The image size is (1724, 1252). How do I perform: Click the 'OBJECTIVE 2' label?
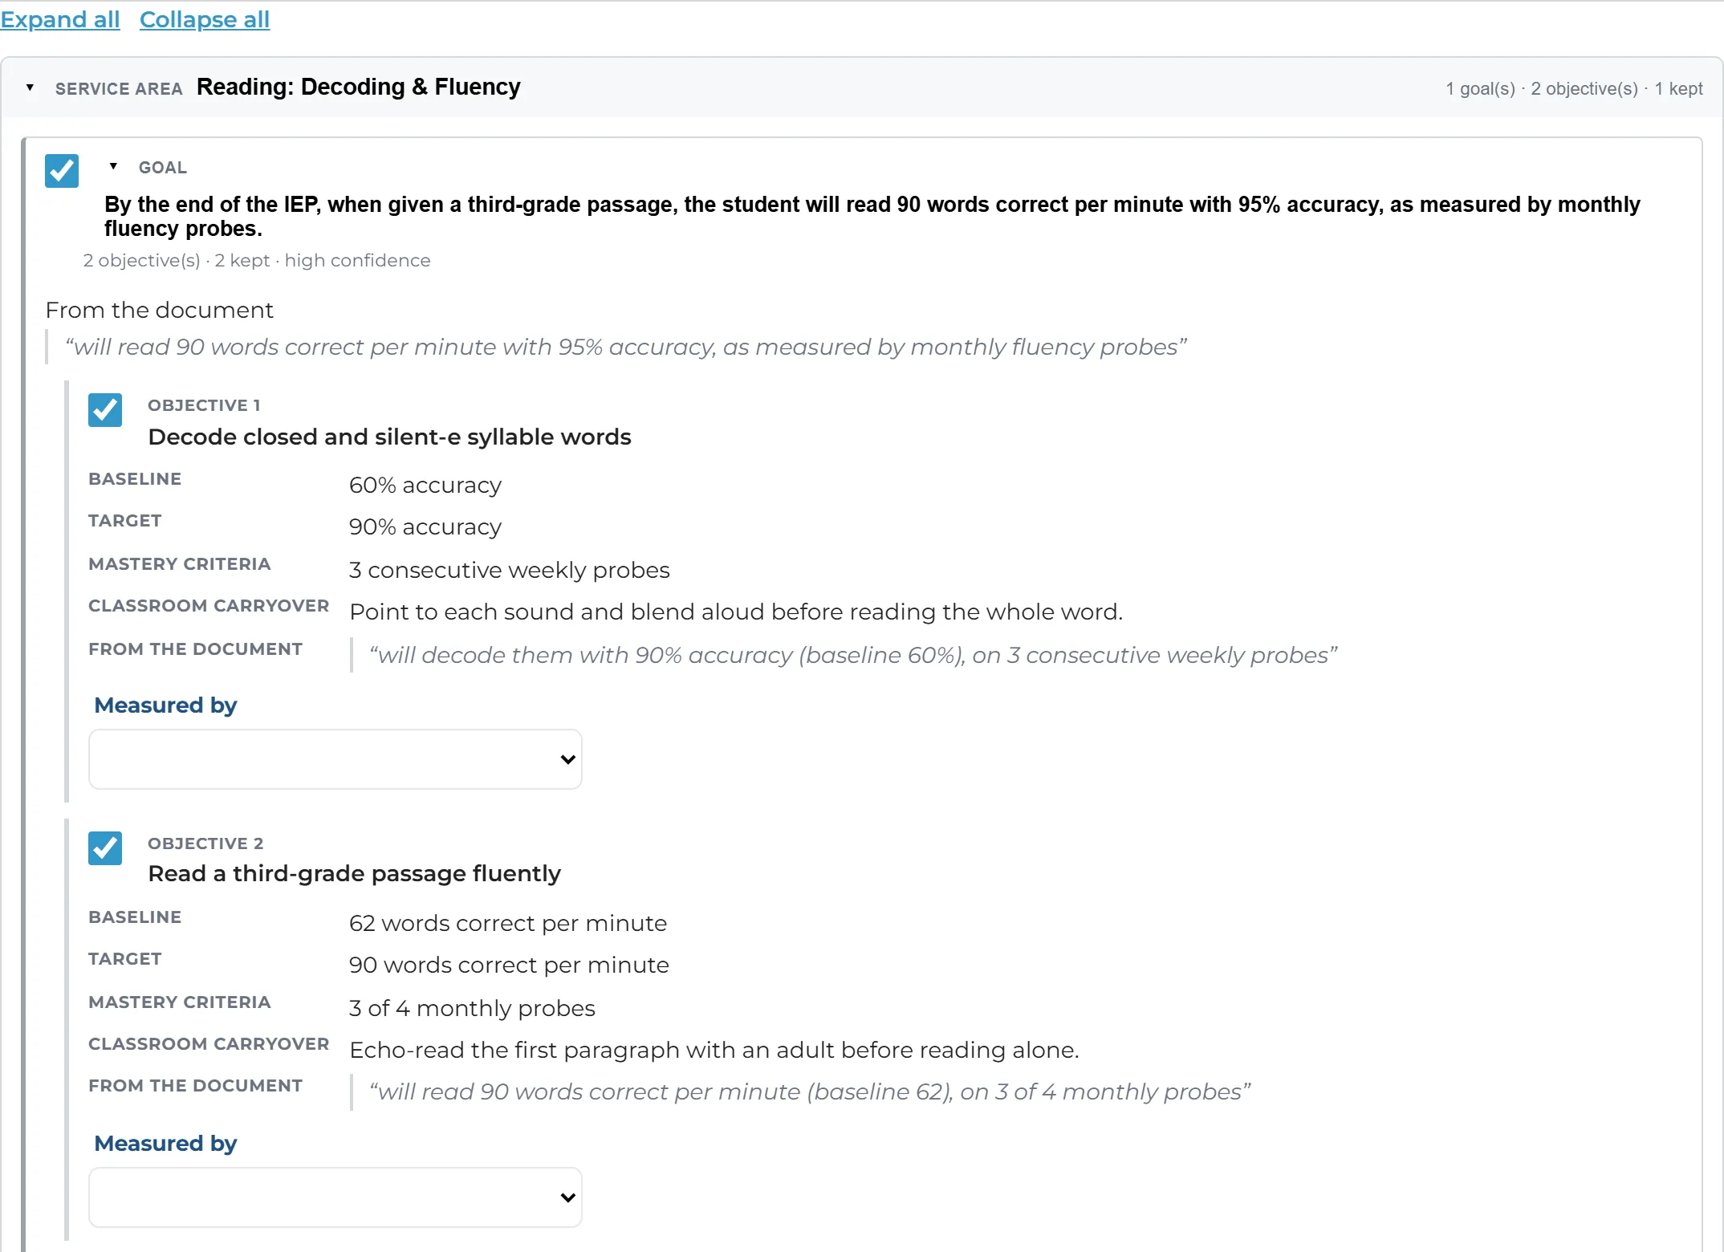(205, 843)
